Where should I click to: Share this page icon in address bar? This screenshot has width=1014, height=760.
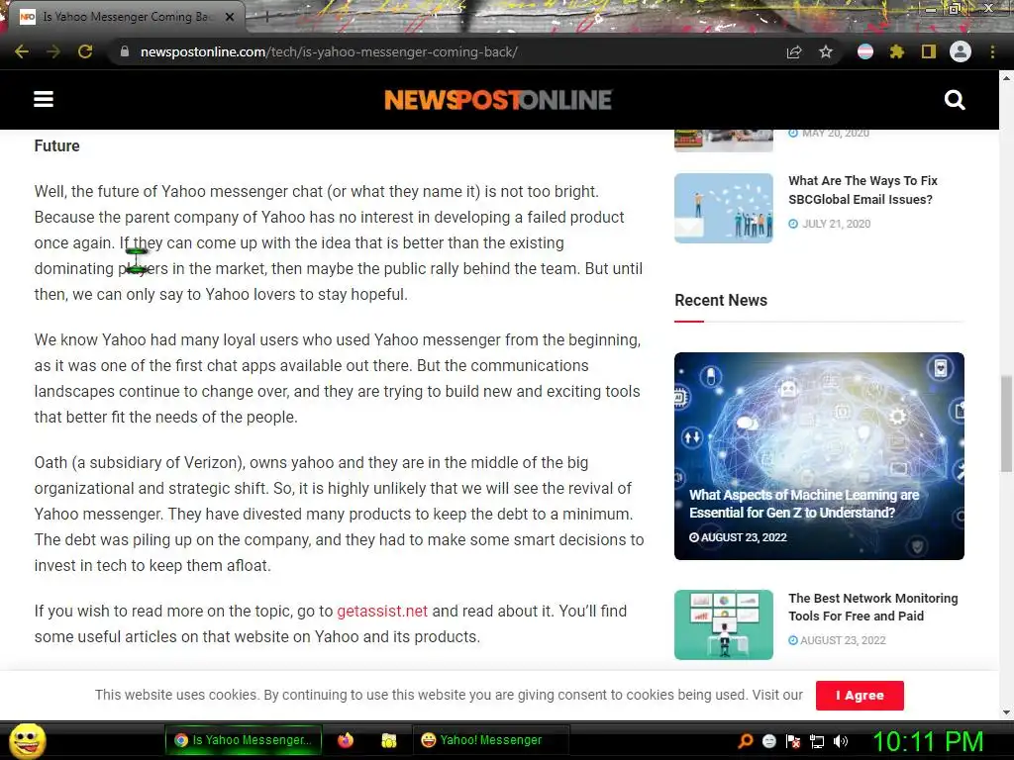(x=794, y=51)
